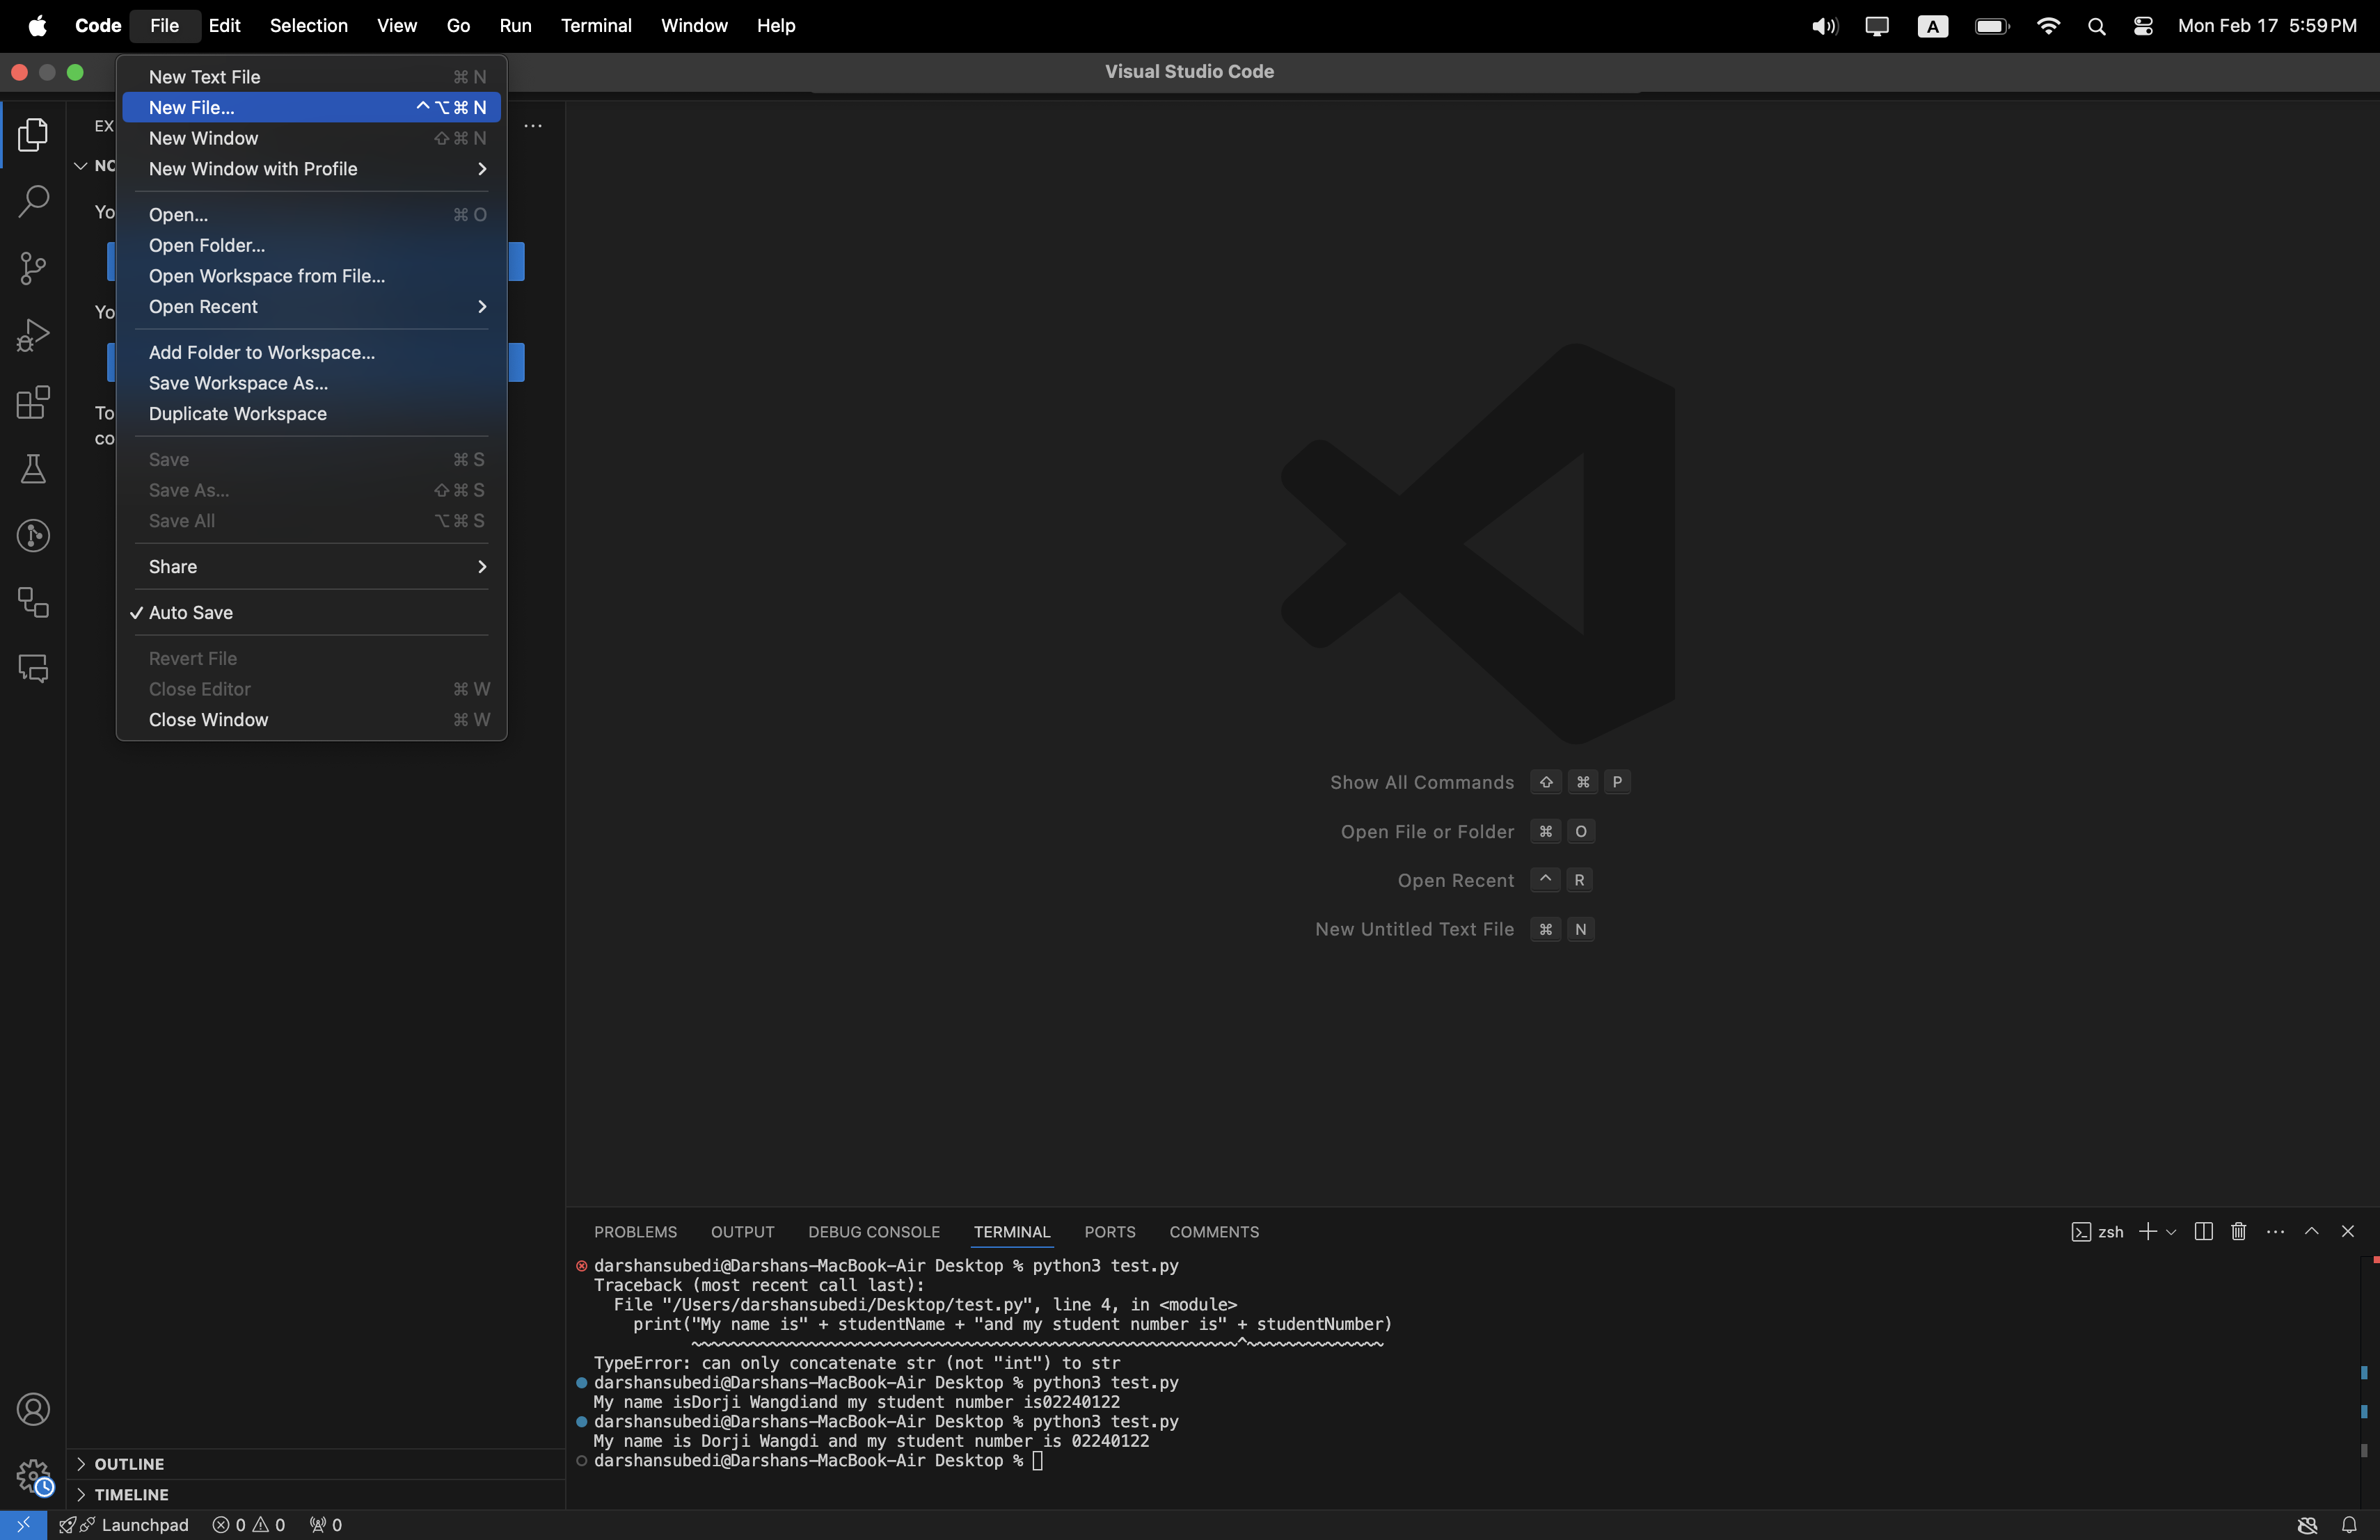
Task: Open the Extensions view
Action: pos(33,403)
